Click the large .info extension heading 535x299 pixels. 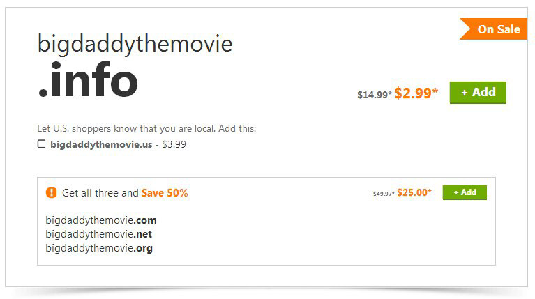click(88, 80)
